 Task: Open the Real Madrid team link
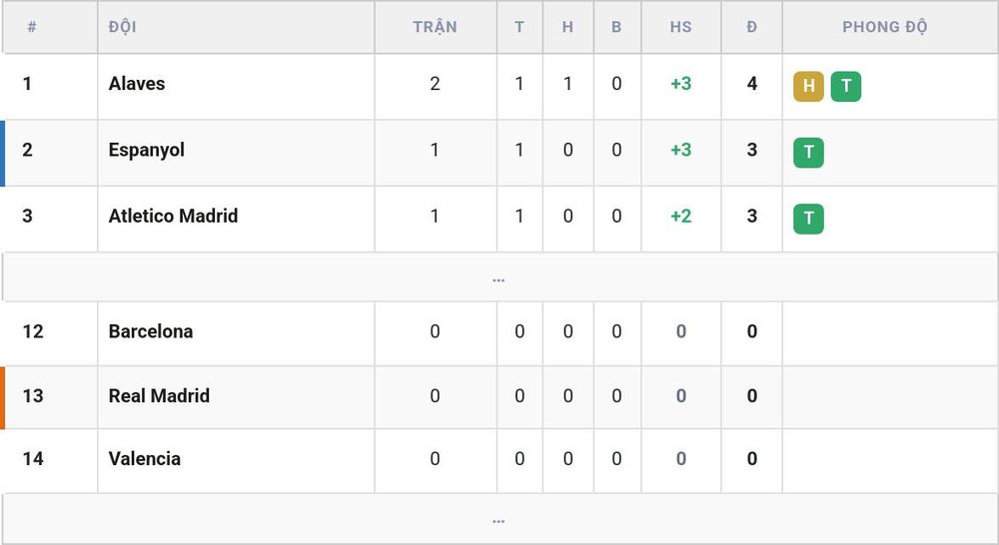coord(159,395)
